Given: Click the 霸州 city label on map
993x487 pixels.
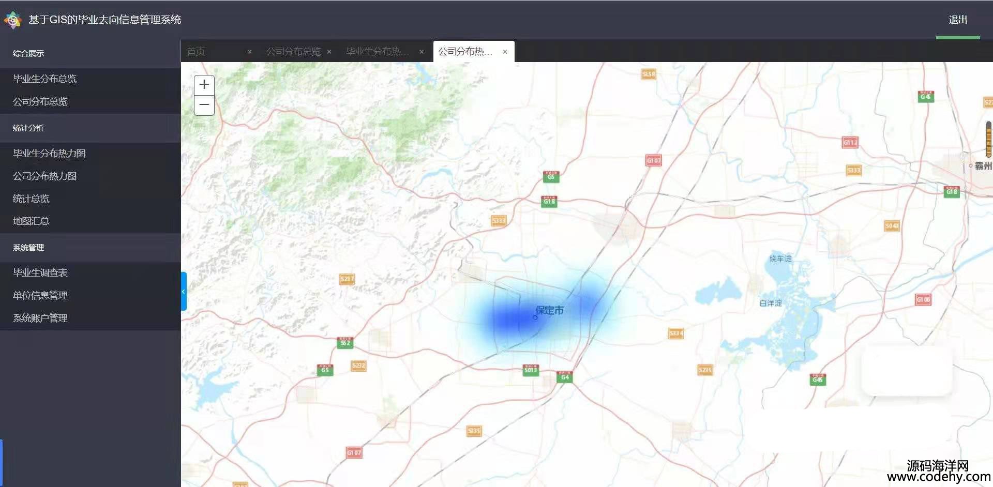Looking at the screenshot, I should point(983,166).
